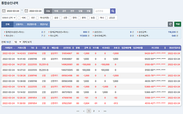Sort table by 매입사 column header

[x=55, y=48]
